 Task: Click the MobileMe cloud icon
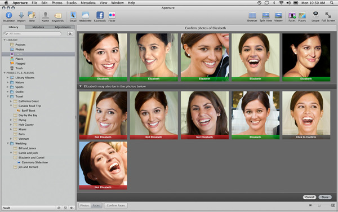[x=86, y=15]
